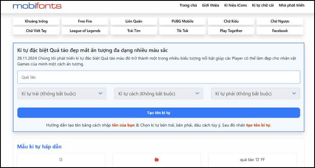
Task: Choose the PUBG Mobile category
Action: click(182, 21)
